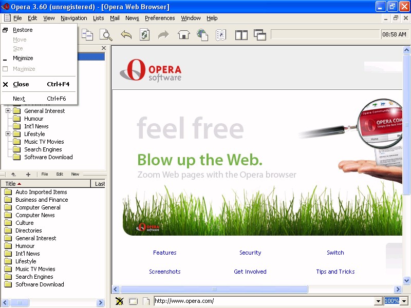Open the hotlist New menu

tap(75, 174)
